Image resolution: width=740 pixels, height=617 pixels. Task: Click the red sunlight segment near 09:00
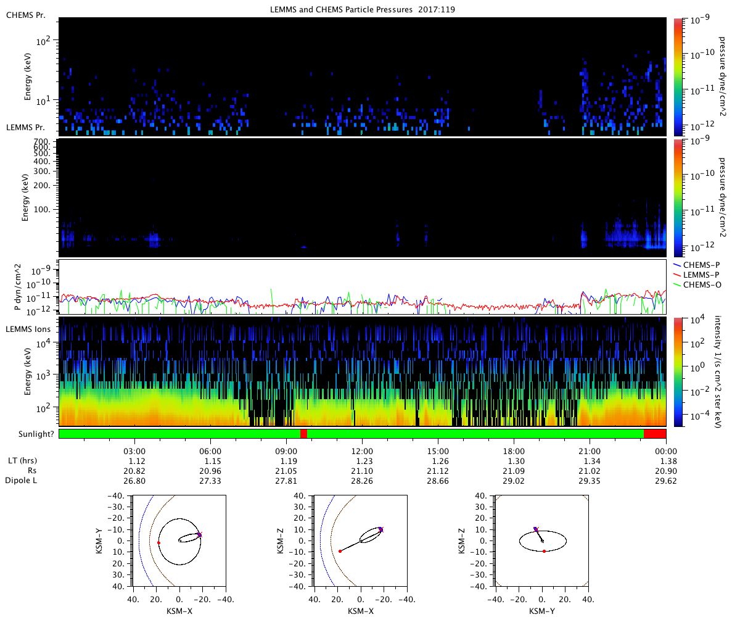[303, 434]
